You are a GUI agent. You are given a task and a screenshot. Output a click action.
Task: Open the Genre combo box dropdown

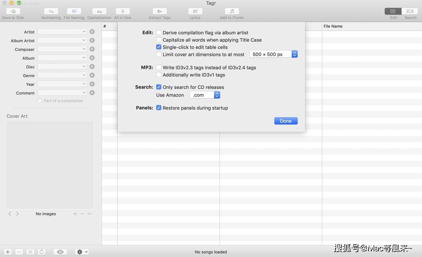84,75
